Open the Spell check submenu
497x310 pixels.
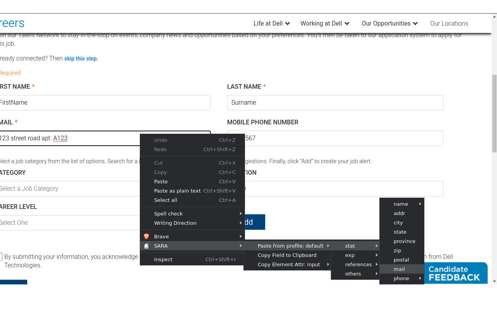[x=192, y=214]
